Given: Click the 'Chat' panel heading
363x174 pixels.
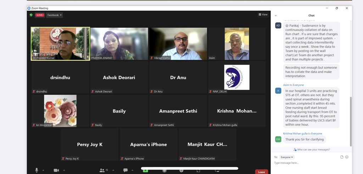Looking at the screenshot, I should click(311, 16).
